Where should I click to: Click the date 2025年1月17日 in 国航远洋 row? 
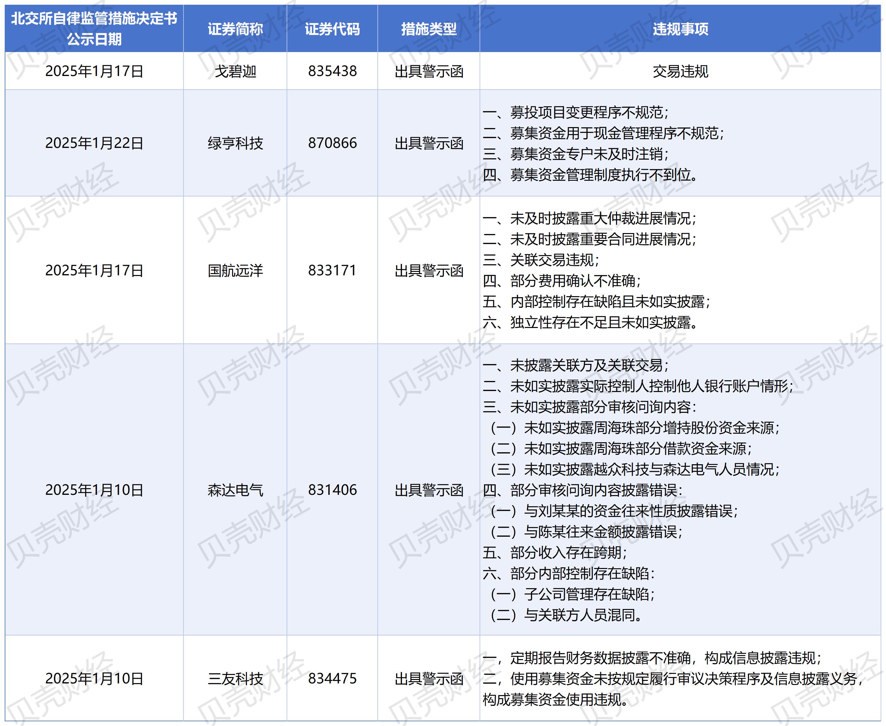[x=94, y=271]
